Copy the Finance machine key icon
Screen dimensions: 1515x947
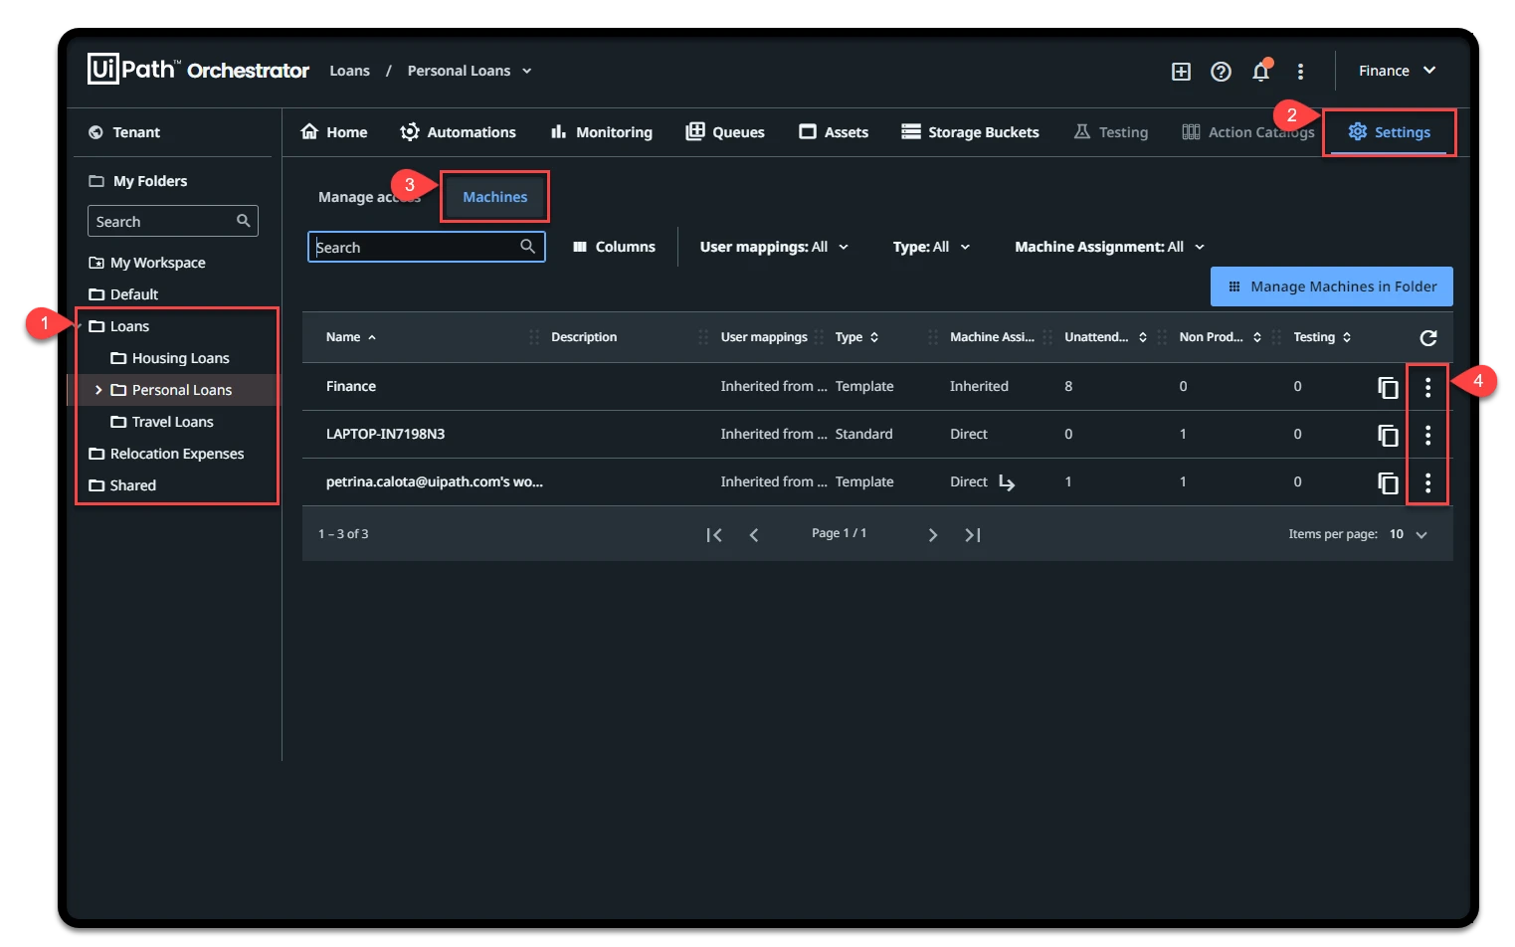tap(1388, 387)
